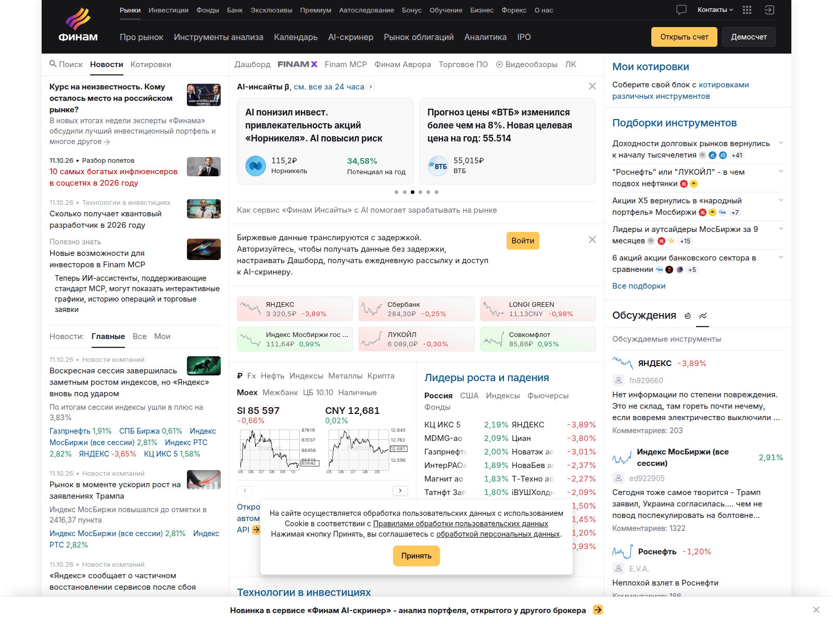Click the login arrow icon in header
The height and width of the screenshot is (624, 833).
(x=769, y=10)
